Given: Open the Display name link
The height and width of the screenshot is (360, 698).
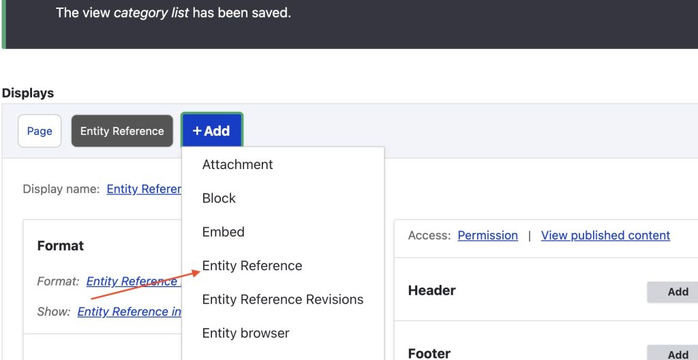Looking at the screenshot, I should coord(144,189).
